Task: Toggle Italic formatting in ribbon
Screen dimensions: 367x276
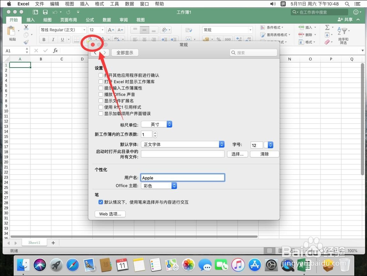Action: [53, 40]
